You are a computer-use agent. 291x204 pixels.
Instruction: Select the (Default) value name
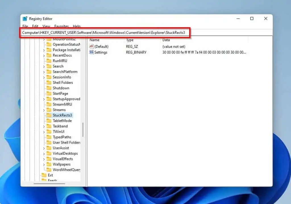click(x=101, y=47)
